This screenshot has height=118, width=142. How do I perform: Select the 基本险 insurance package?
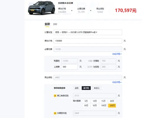click(86, 88)
